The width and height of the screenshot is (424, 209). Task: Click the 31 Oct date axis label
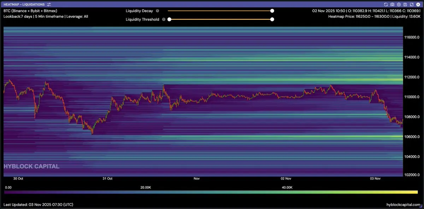point(107,179)
